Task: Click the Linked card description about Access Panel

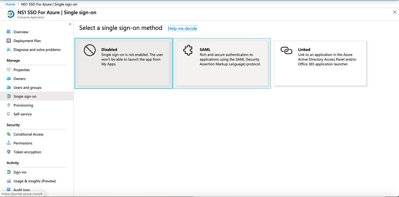Action: [327, 59]
